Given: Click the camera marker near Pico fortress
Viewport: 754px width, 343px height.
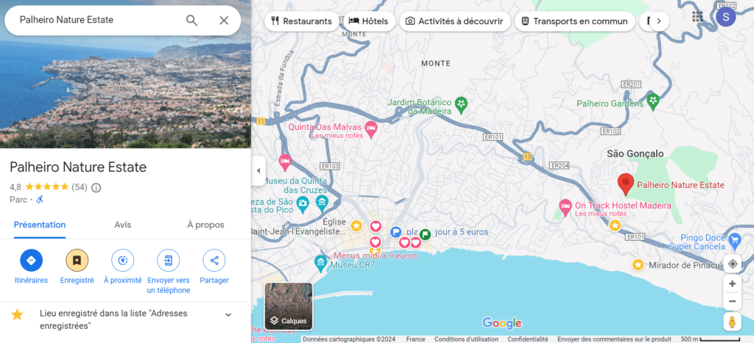Looking at the screenshot, I should [303, 204].
